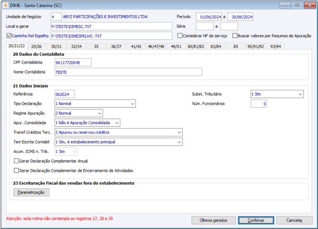Click the second Série input field

coord(229,26)
